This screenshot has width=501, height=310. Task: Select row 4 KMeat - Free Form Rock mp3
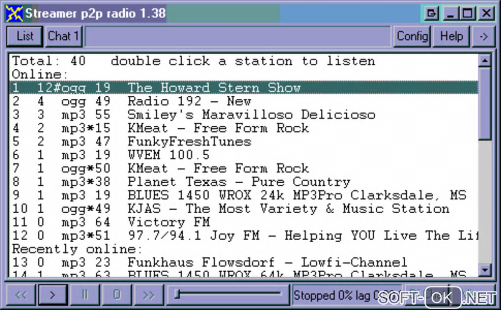[244, 128]
